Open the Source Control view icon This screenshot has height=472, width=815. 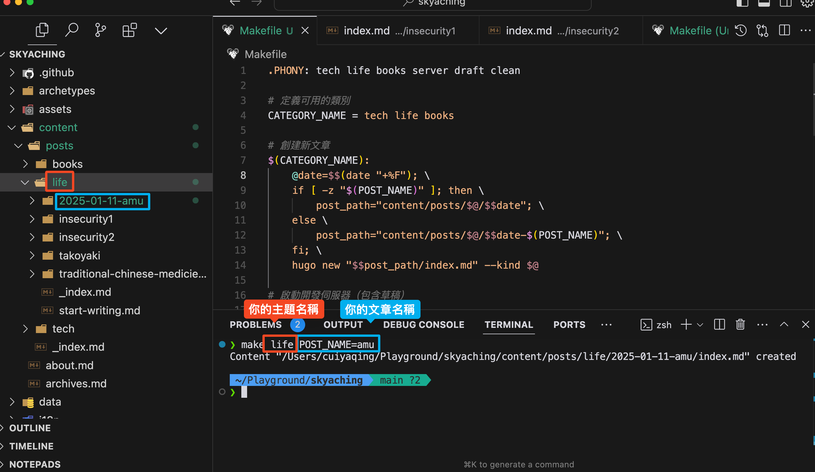(101, 30)
